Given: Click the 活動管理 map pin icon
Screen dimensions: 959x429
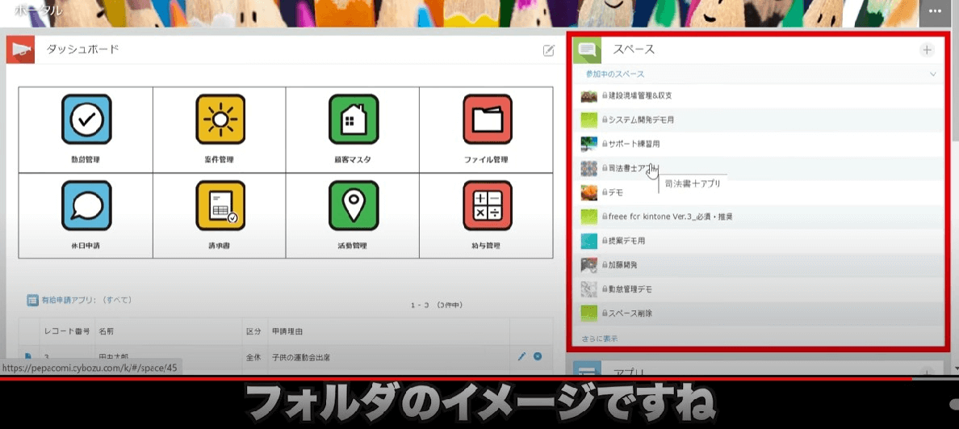Looking at the screenshot, I should click(x=353, y=205).
